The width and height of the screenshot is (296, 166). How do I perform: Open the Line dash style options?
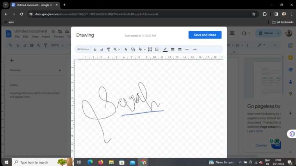coord(180,49)
